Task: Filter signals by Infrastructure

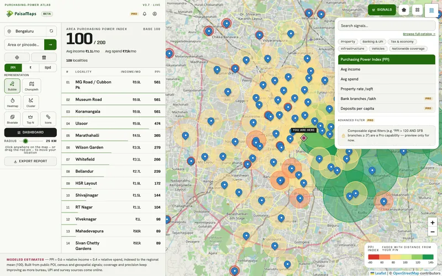Action: (x=352, y=49)
